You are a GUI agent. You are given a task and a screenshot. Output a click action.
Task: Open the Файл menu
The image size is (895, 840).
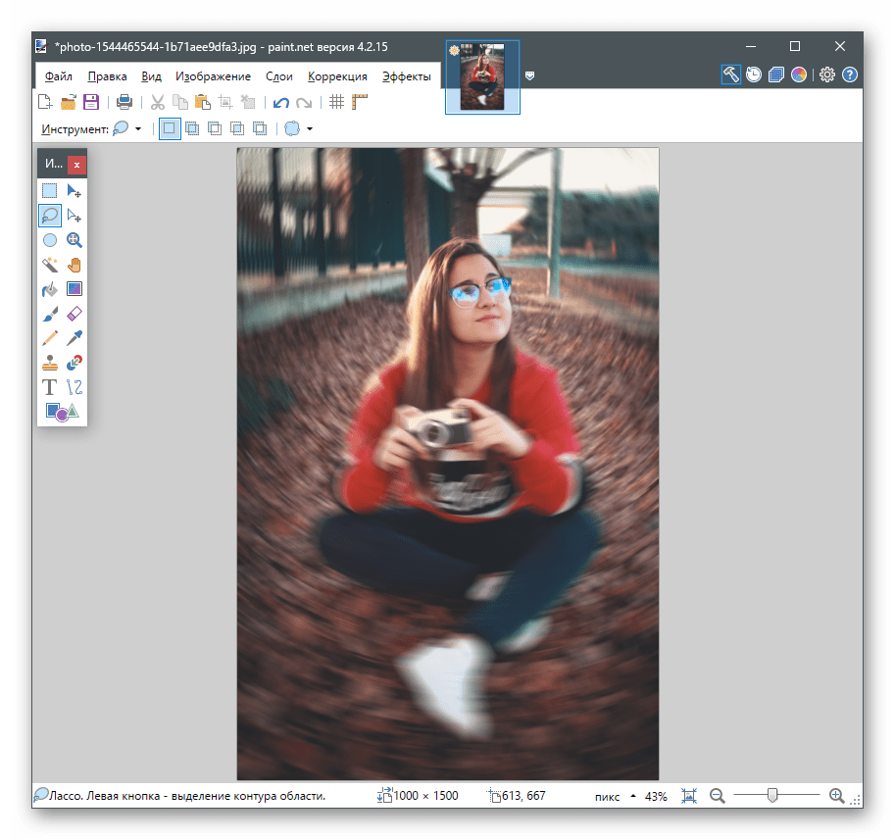pos(58,76)
